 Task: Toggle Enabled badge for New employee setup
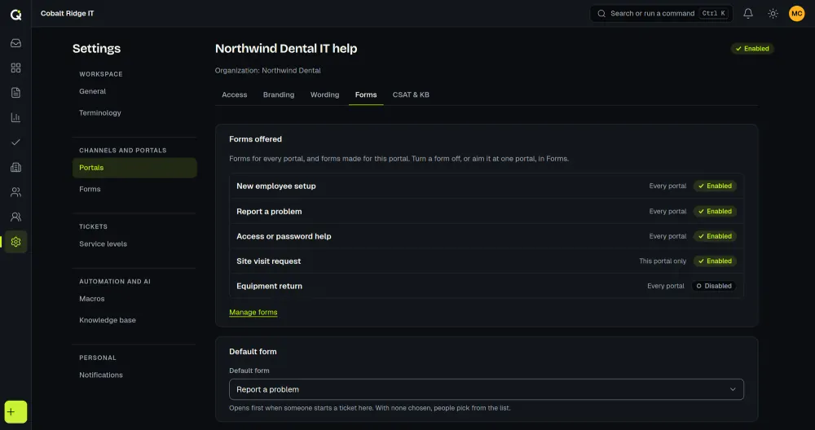coord(715,186)
